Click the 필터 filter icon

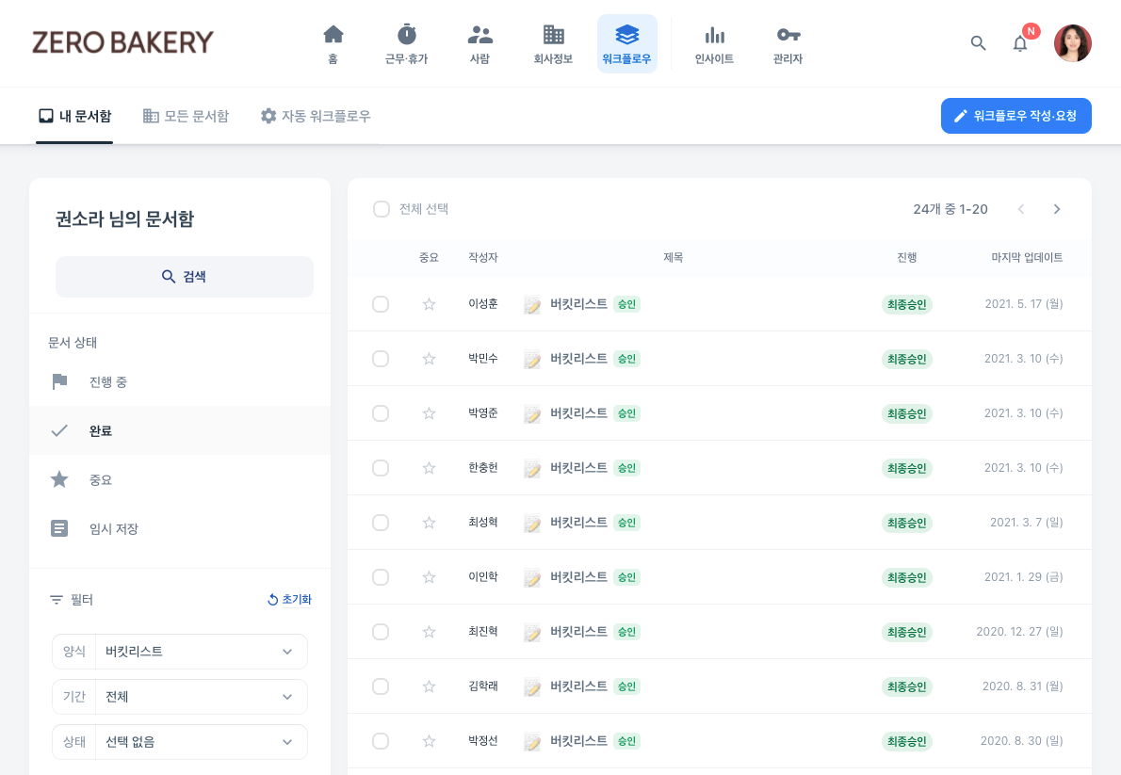[57, 600]
